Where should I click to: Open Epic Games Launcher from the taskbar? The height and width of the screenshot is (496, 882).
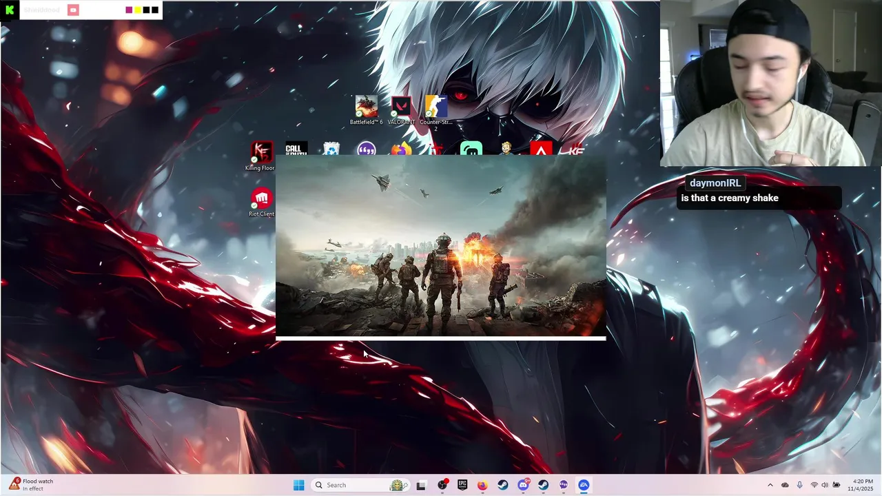pyautogui.click(x=462, y=485)
